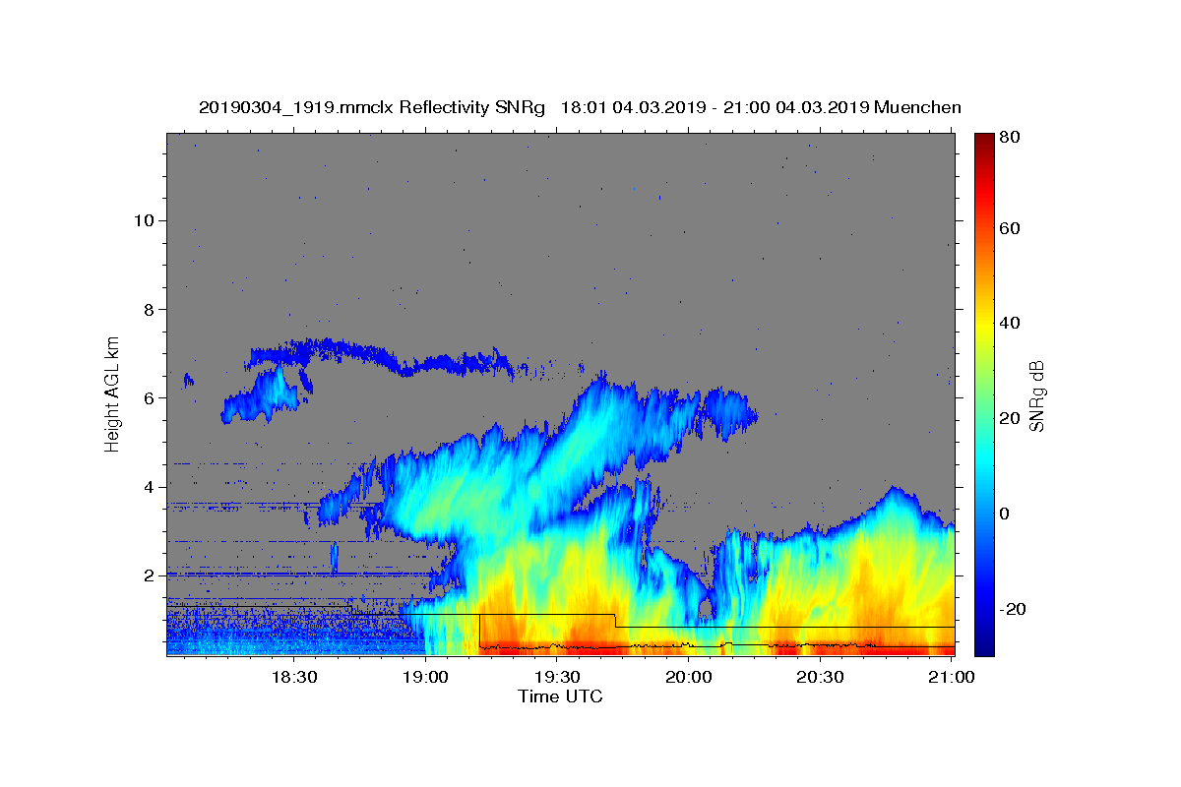Click the 20:00 time tick label

point(688,677)
